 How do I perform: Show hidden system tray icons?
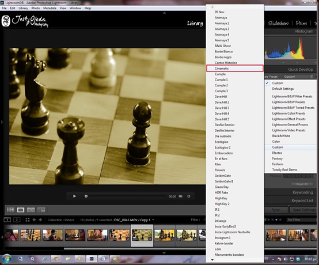[273, 259]
